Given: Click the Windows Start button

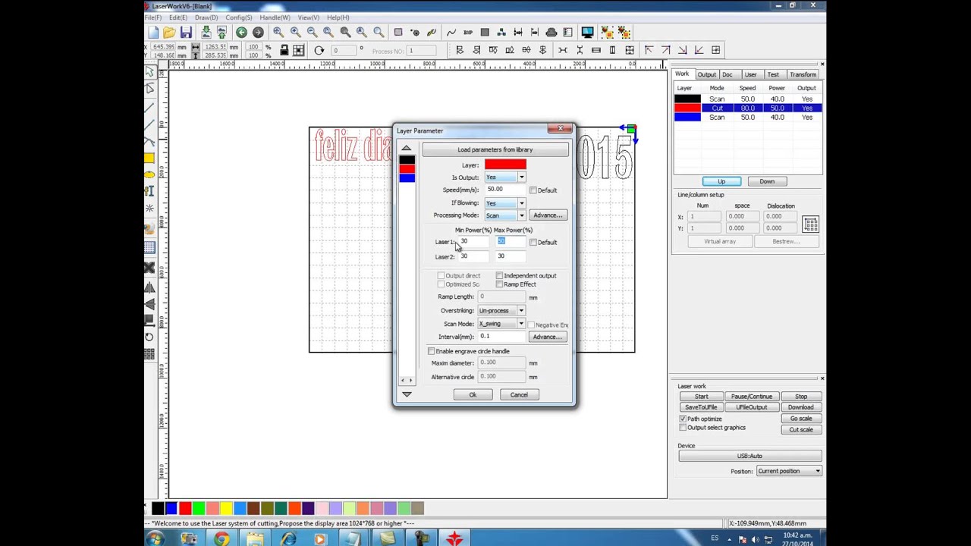Looking at the screenshot, I should 155,539.
